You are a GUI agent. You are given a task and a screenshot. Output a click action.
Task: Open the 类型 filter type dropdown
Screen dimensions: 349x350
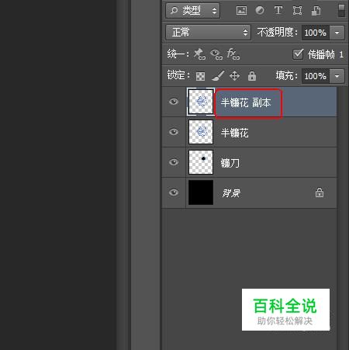point(193,11)
